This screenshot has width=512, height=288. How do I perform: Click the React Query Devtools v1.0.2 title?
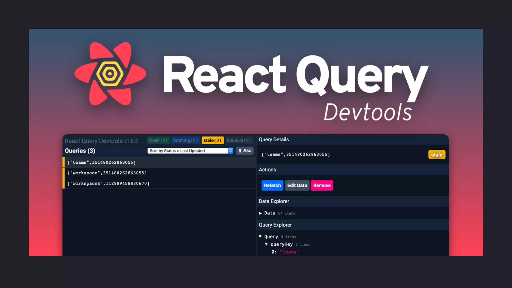(x=101, y=141)
